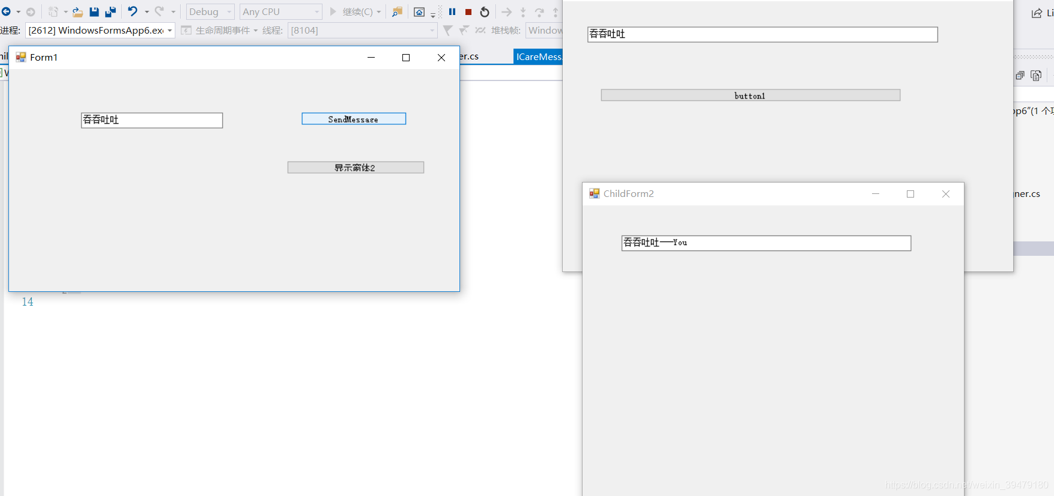Maximize the Form1 window
The width and height of the screenshot is (1054, 496).
pyautogui.click(x=406, y=58)
